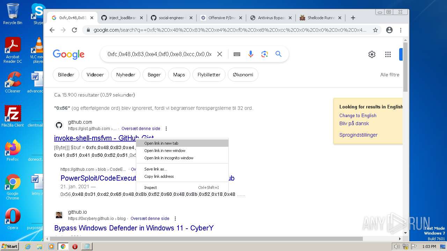Submit search with the magnifier icon
447x251 pixels.
(278, 54)
